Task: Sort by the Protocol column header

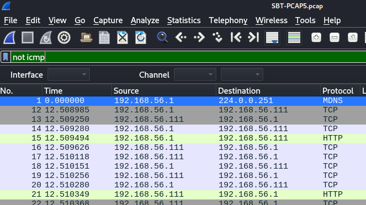Action: click(x=340, y=91)
